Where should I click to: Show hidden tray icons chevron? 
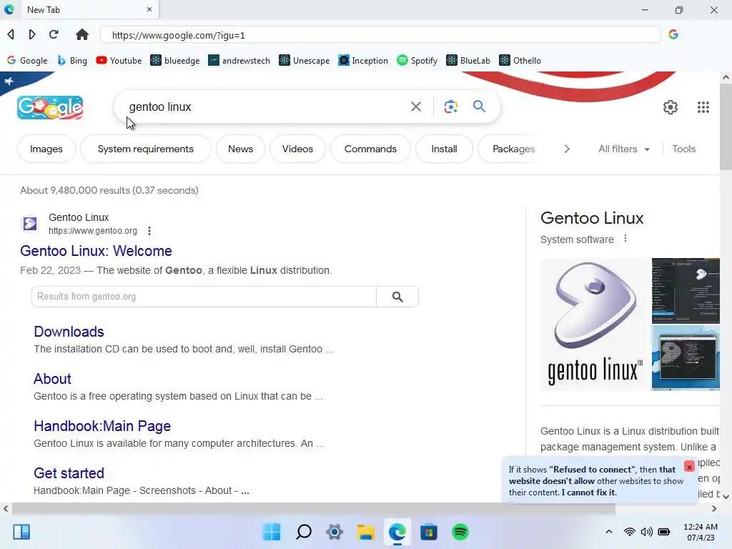(609, 532)
